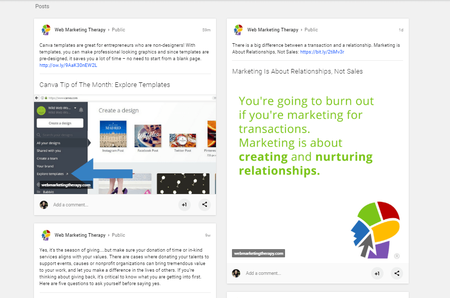
Task: Add a comment on the Relationships post
Action: coord(263,273)
